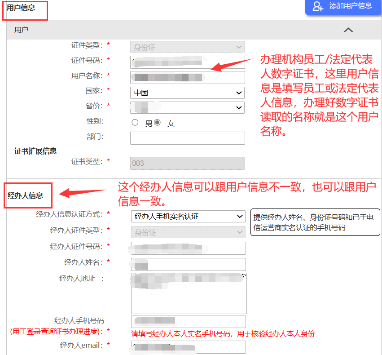Viewport: 382px width, 355px height.
Task: Click the 经办人email input field
Action: 188,347
